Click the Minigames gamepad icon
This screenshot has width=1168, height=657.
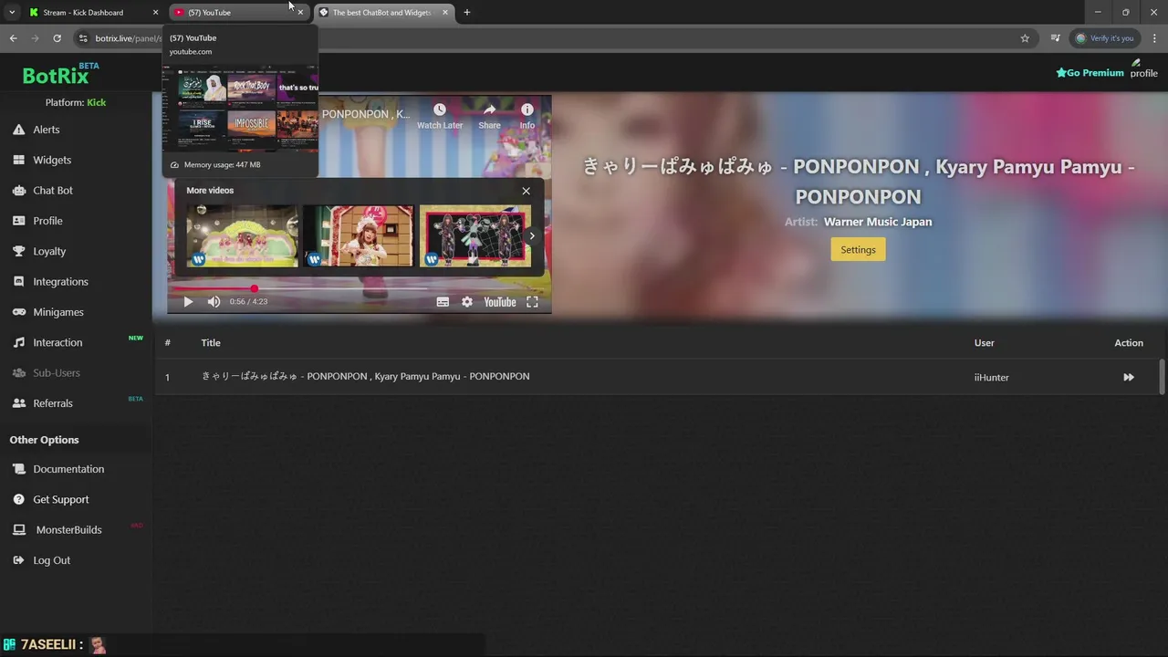coord(19,312)
